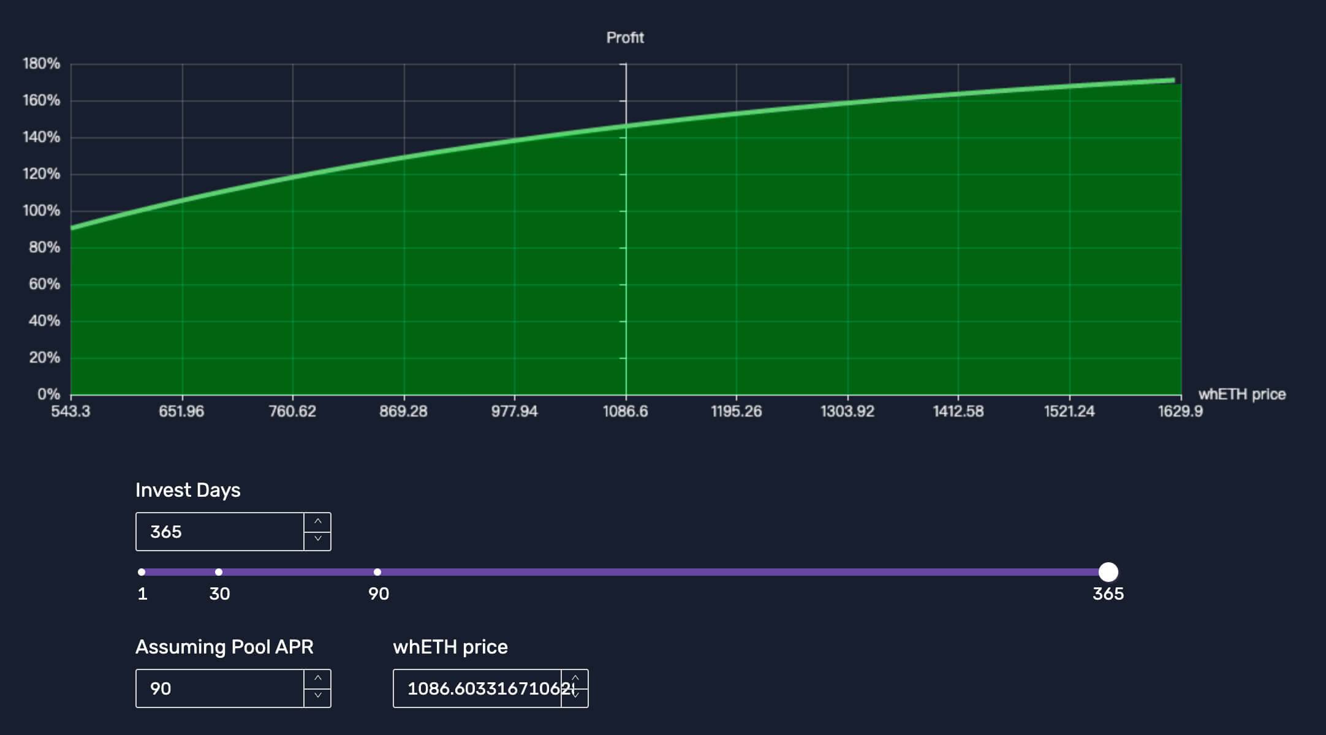Increase whETH price with the up arrow
The image size is (1326, 735).
coord(575,679)
